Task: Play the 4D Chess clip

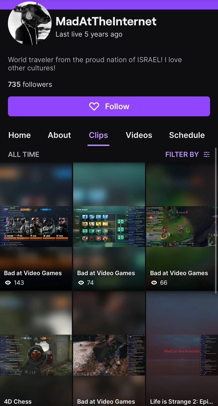Action: (36, 349)
